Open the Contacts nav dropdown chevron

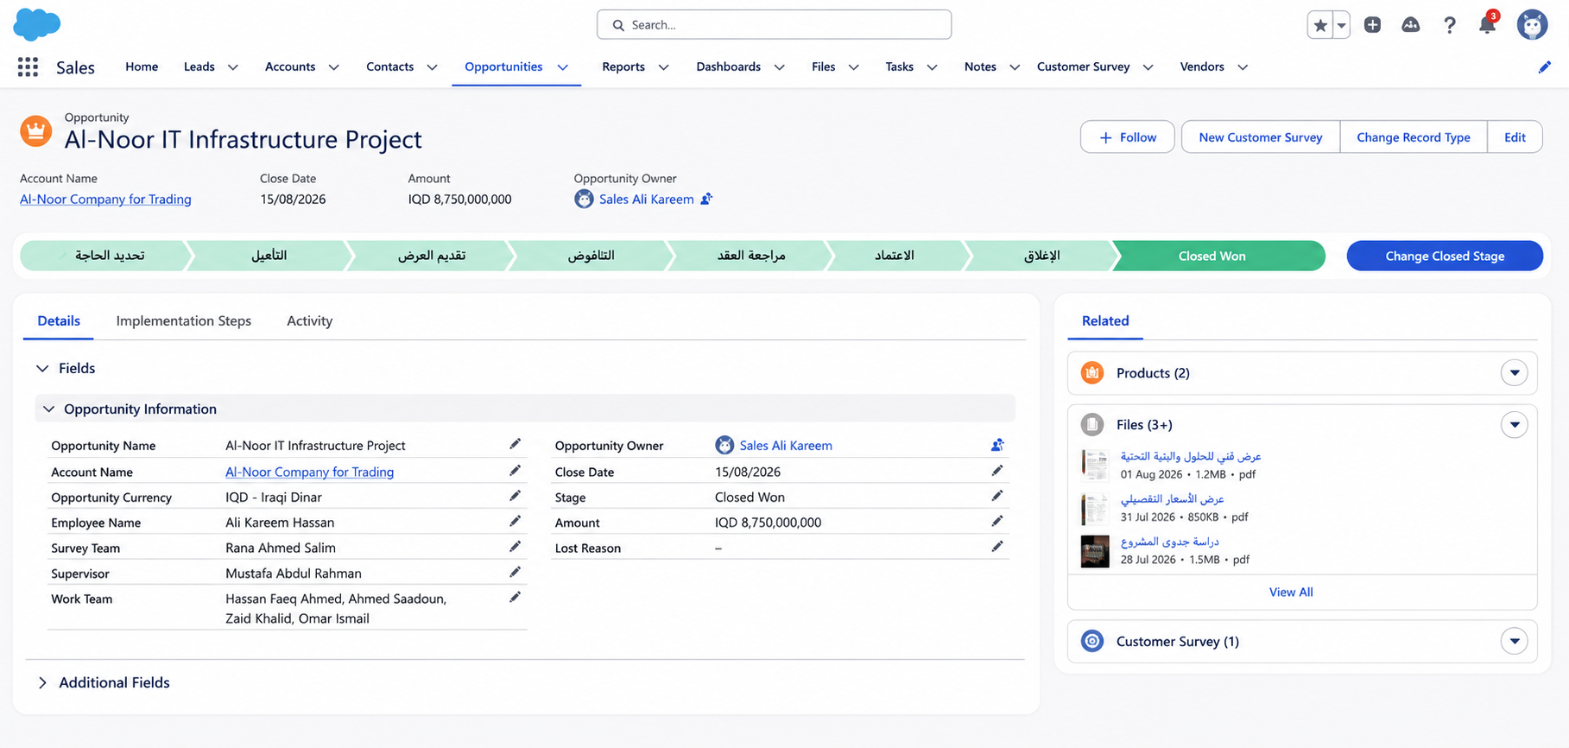[x=432, y=67]
